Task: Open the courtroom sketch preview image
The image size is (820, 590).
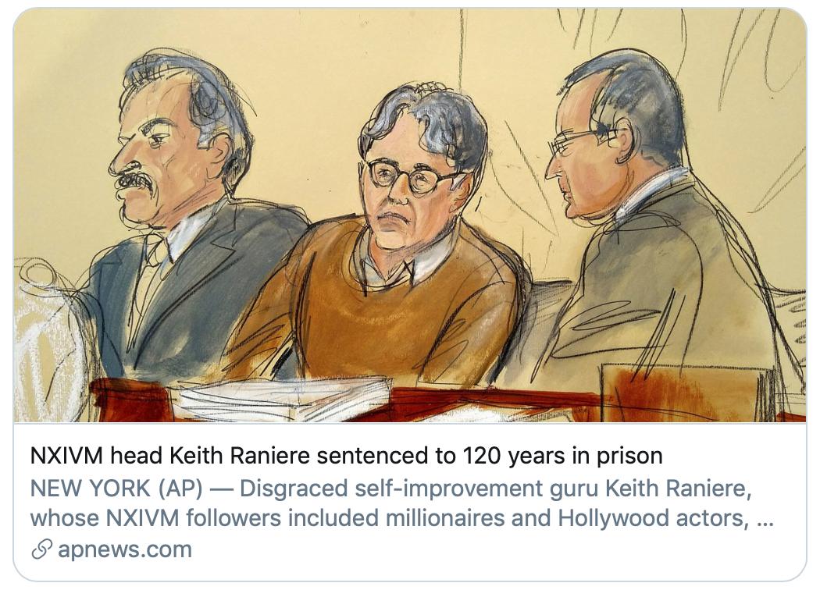Action: pyautogui.click(x=409, y=215)
